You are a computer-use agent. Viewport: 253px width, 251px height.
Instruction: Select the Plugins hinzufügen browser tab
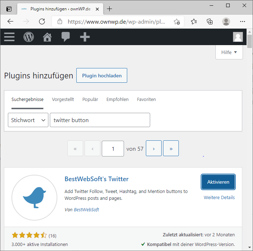60,9
